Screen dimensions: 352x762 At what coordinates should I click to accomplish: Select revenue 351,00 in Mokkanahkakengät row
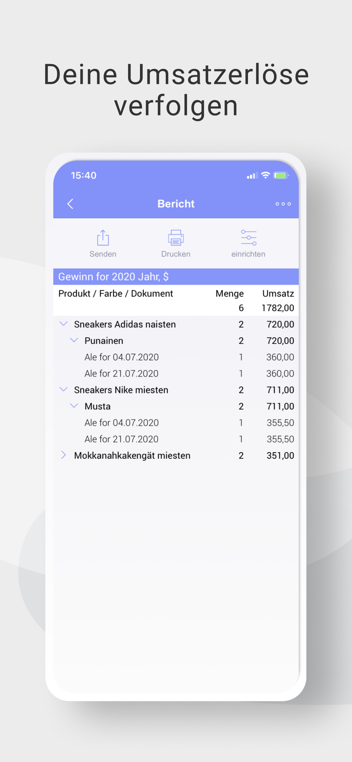pos(280,456)
